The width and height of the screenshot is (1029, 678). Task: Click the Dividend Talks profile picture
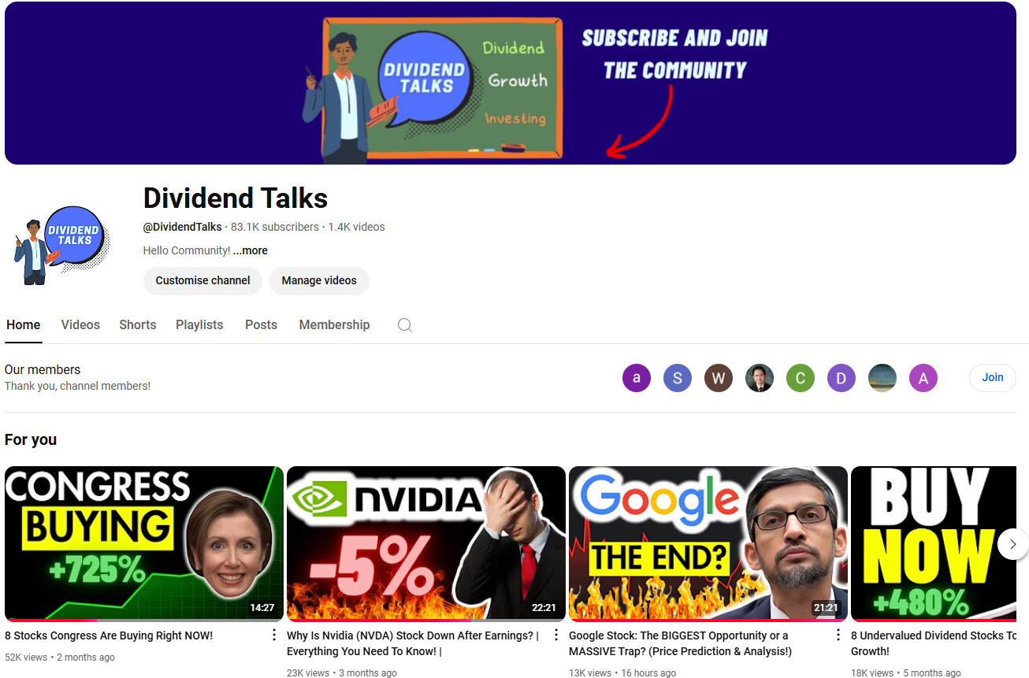click(63, 240)
